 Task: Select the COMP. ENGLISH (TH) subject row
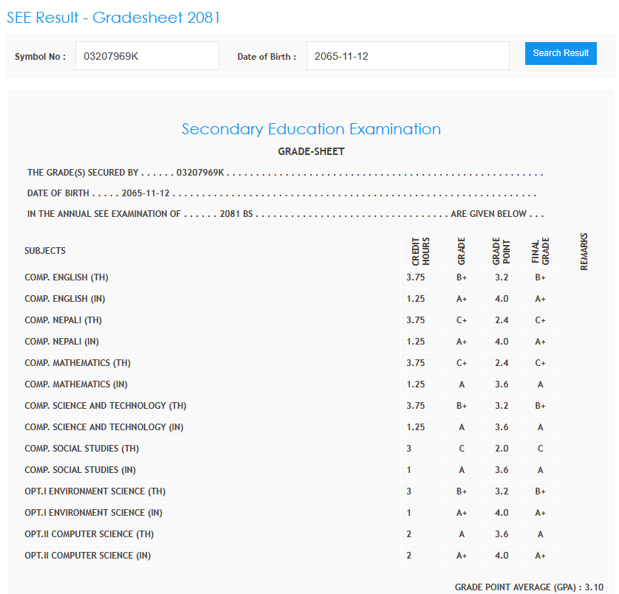(66, 277)
